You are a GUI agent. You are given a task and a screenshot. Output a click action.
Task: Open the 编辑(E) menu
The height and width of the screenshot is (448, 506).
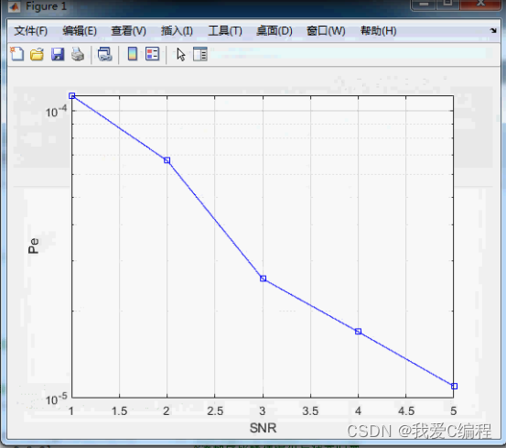click(x=80, y=31)
